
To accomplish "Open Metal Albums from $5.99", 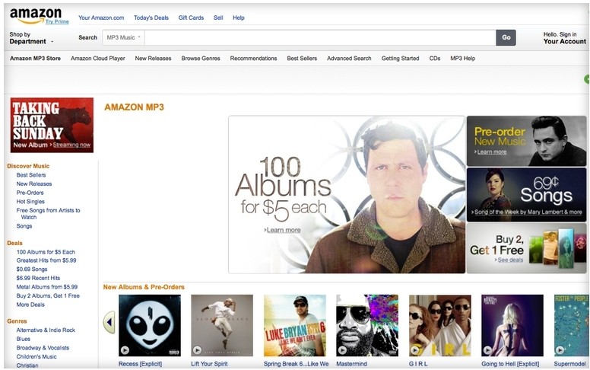I will 46,287.
